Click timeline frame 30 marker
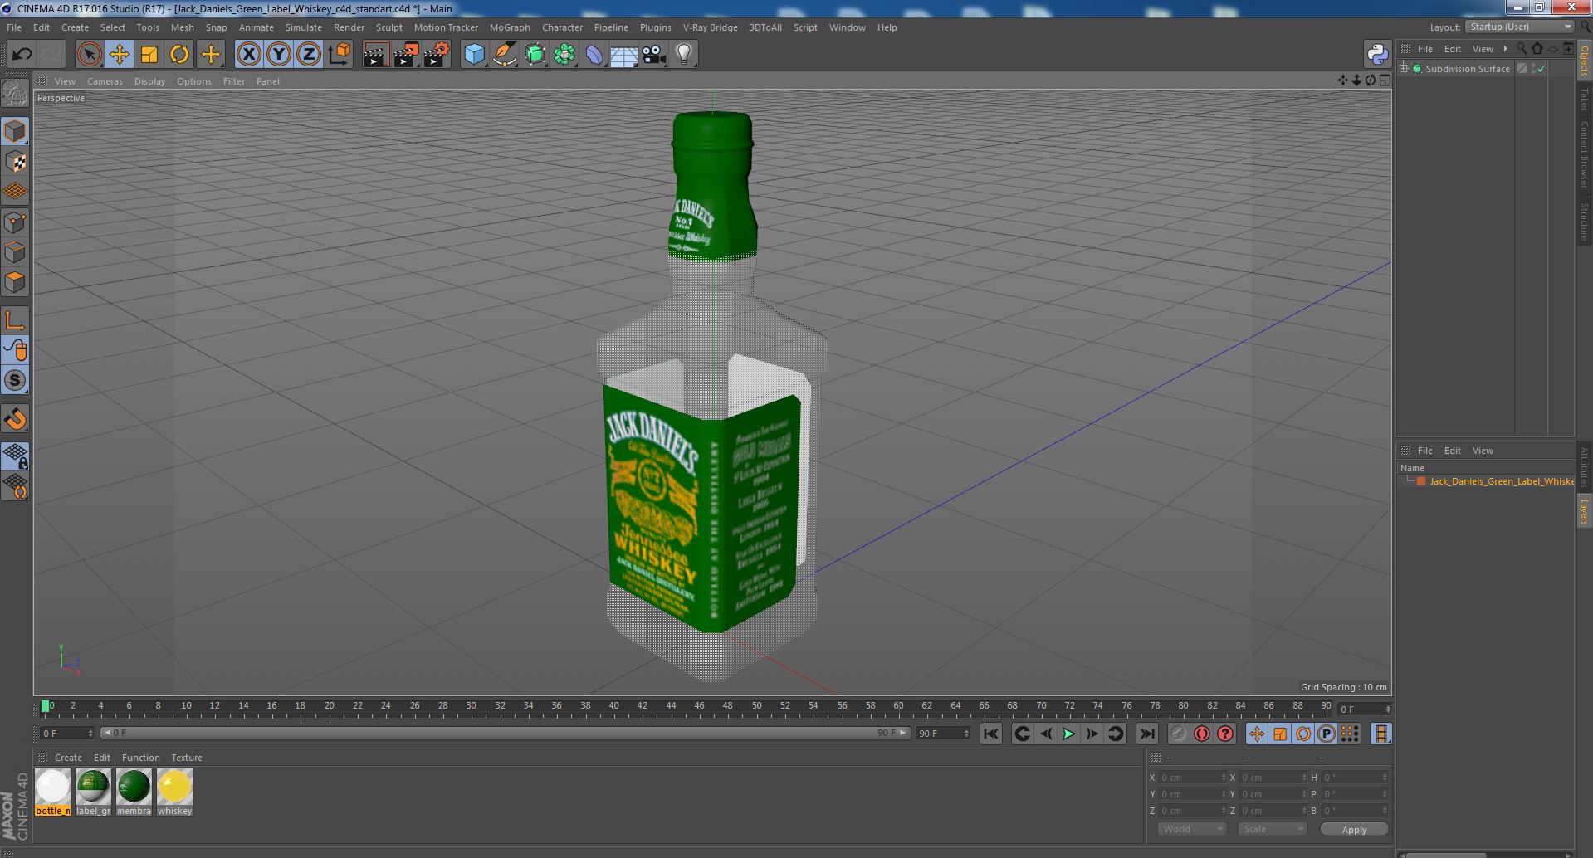 [x=471, y=706]
